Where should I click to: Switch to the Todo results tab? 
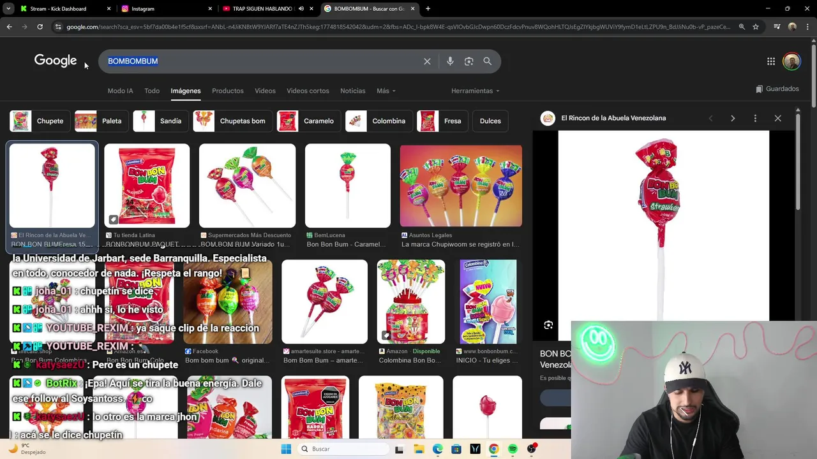[152, 91]
